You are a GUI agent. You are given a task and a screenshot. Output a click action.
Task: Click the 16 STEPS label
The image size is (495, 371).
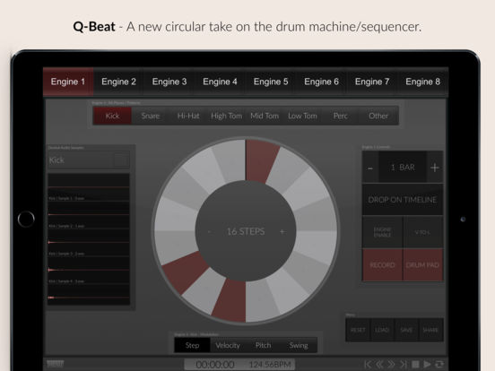tap(246, 231)
